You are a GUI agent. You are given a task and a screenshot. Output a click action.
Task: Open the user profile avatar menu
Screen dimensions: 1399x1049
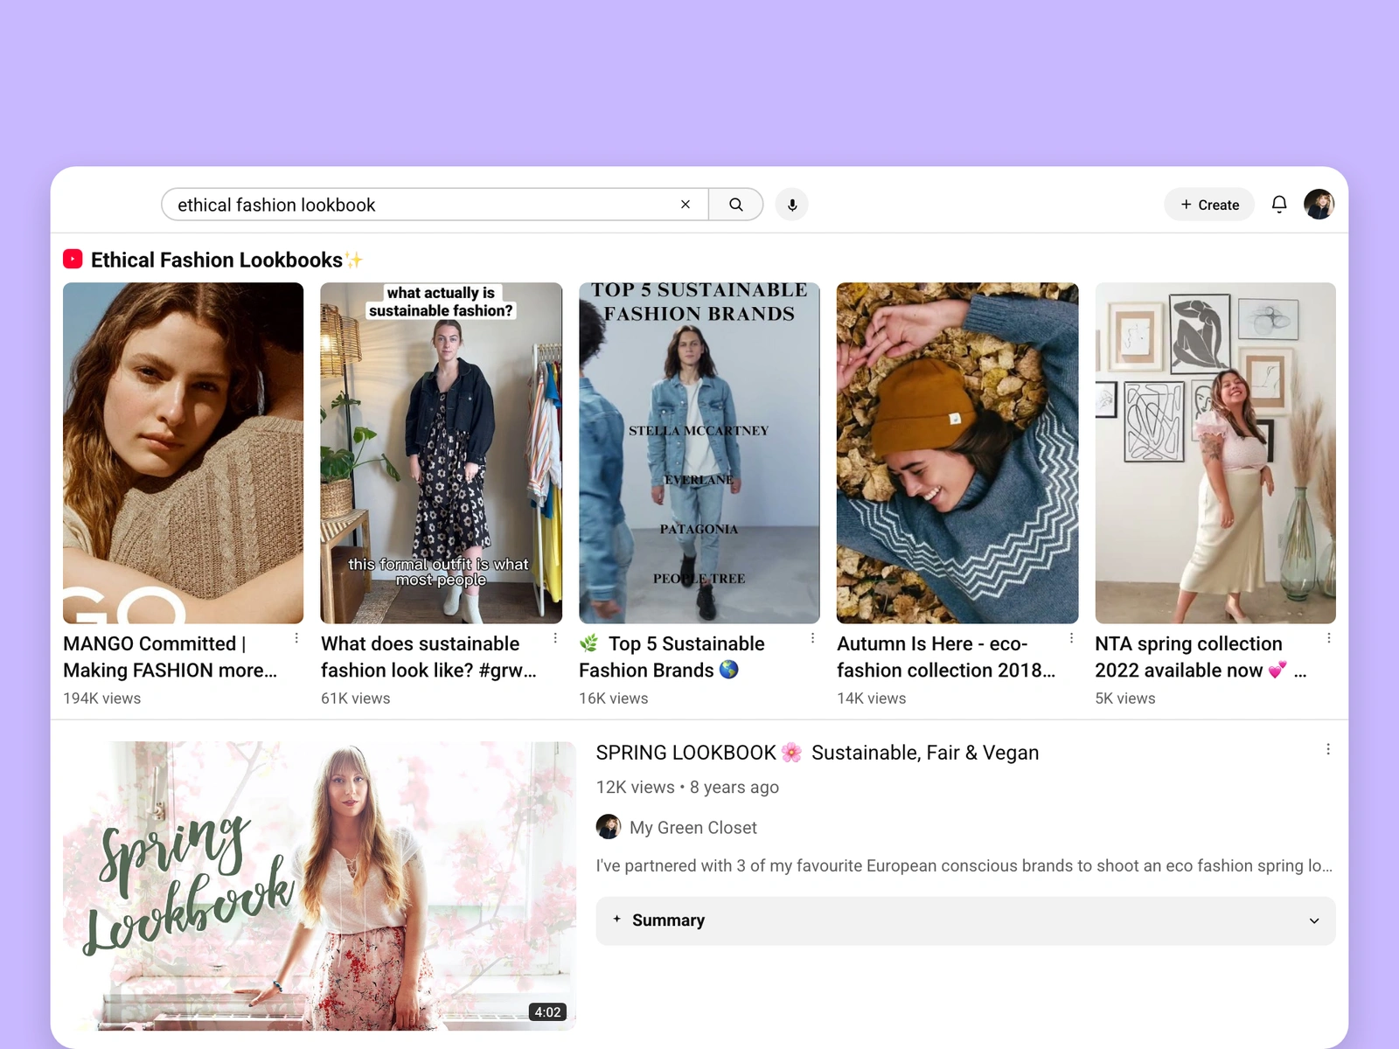point(1319,205)
